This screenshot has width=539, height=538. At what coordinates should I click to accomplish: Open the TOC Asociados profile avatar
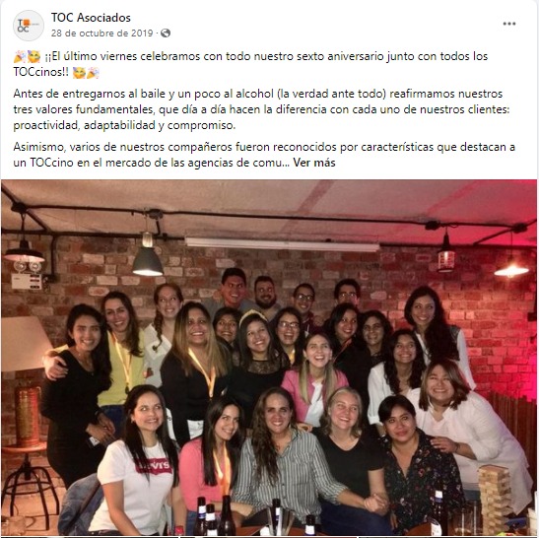pyautogui.click(x=29, y=26)
